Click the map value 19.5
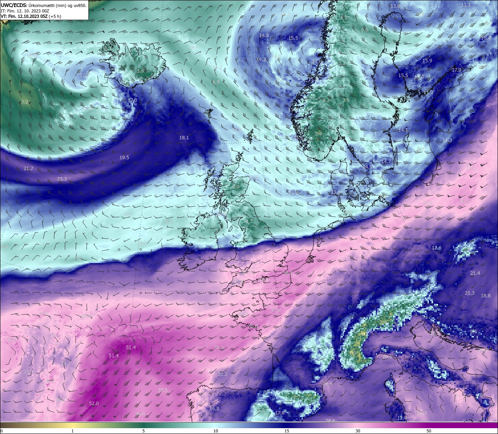498x434 pixels. [x=124, y=158]
